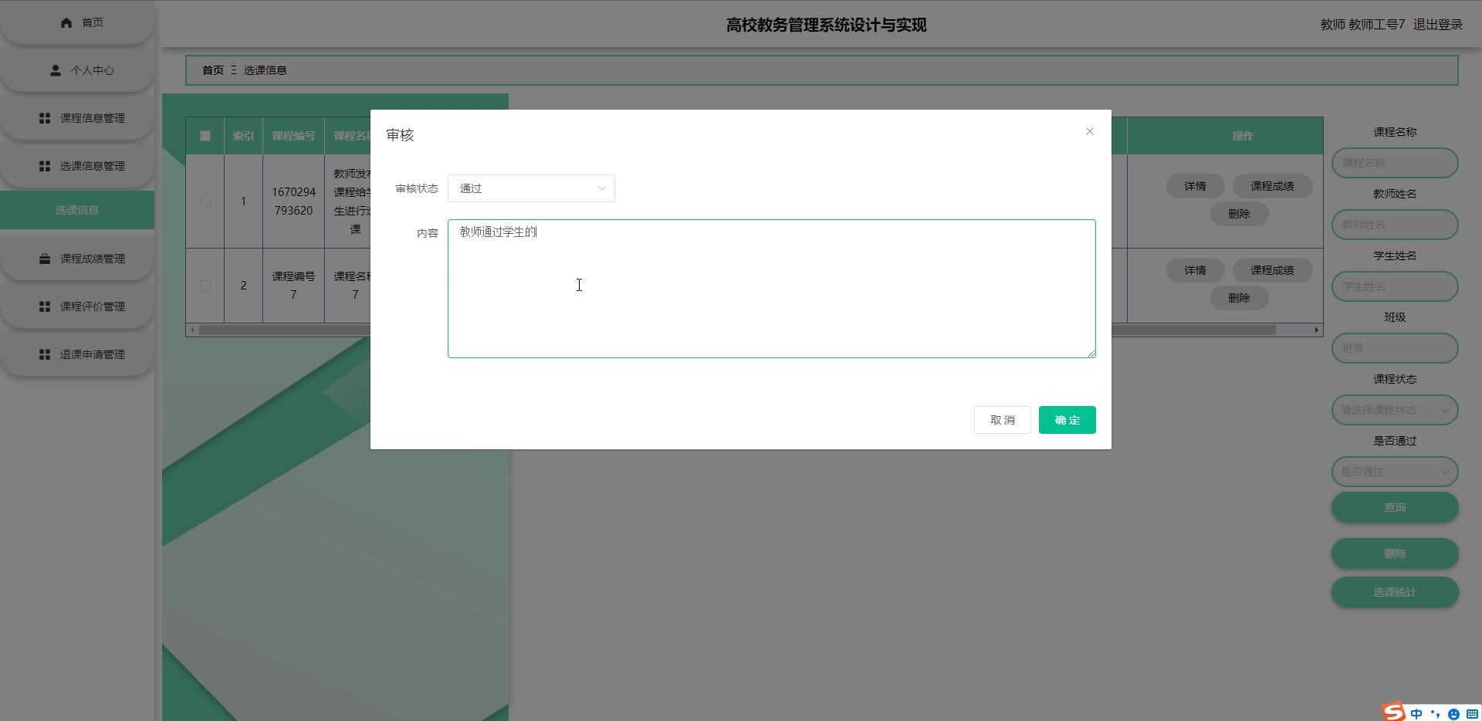Click 课程成绩 button in row 2

[1273, 270]
